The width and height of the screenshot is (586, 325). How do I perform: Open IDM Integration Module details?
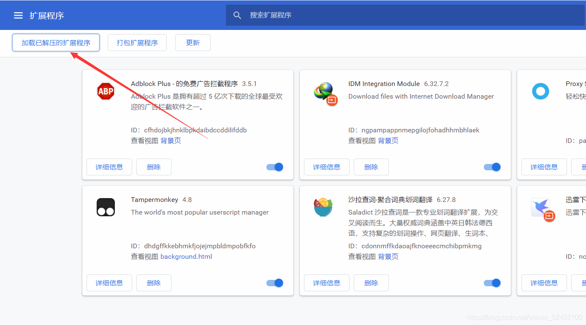(x=327, y=167)
